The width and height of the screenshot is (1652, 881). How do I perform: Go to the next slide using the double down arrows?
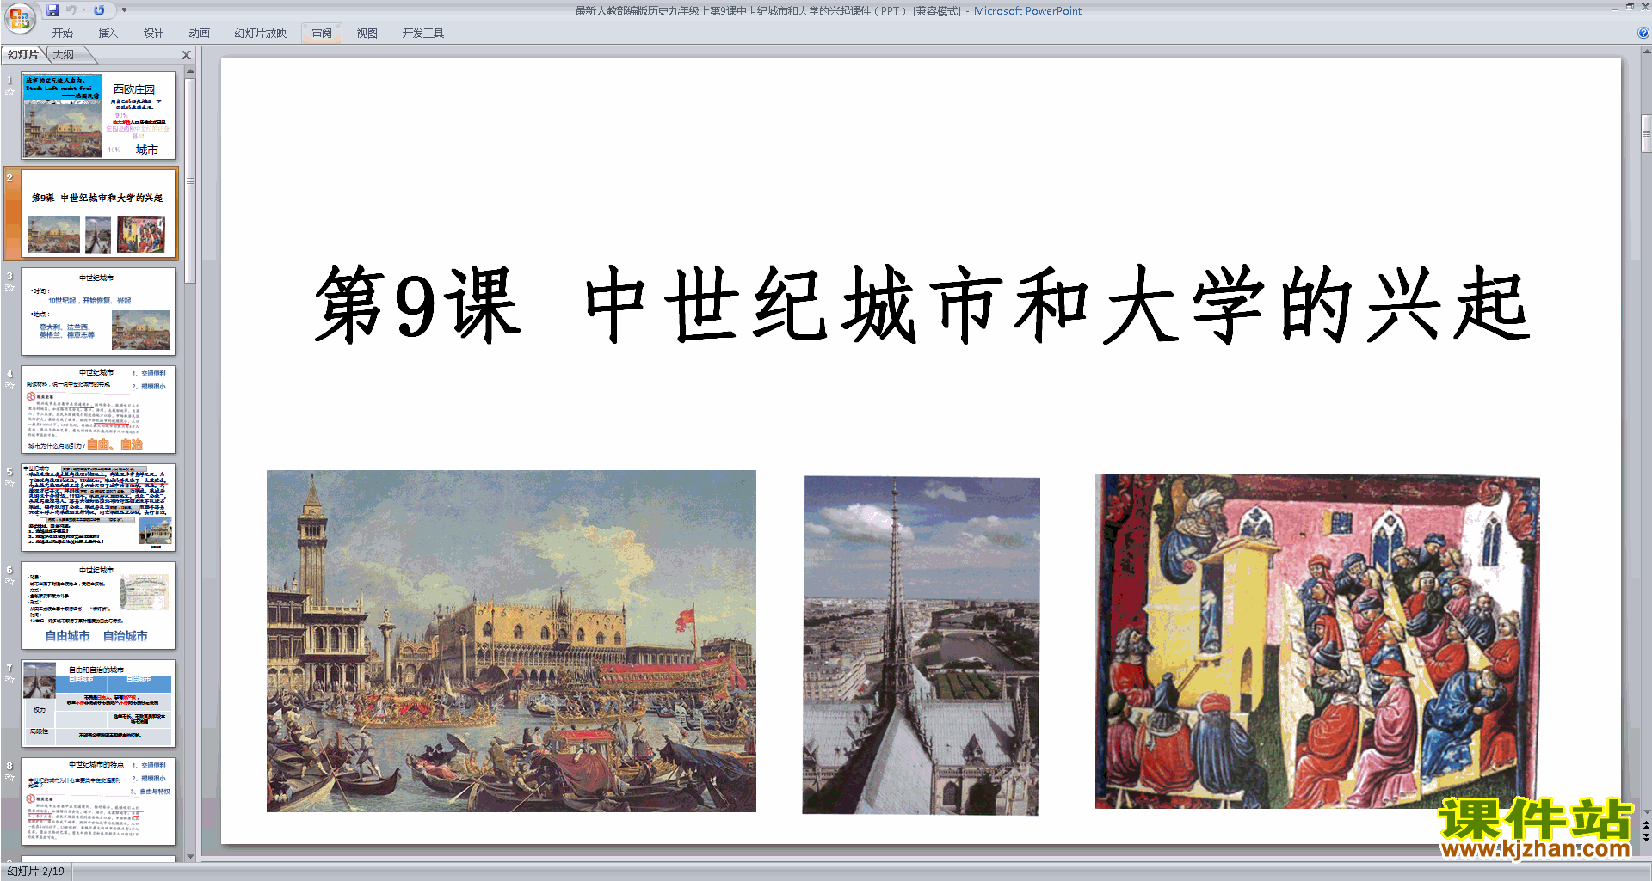[1646, 837]
